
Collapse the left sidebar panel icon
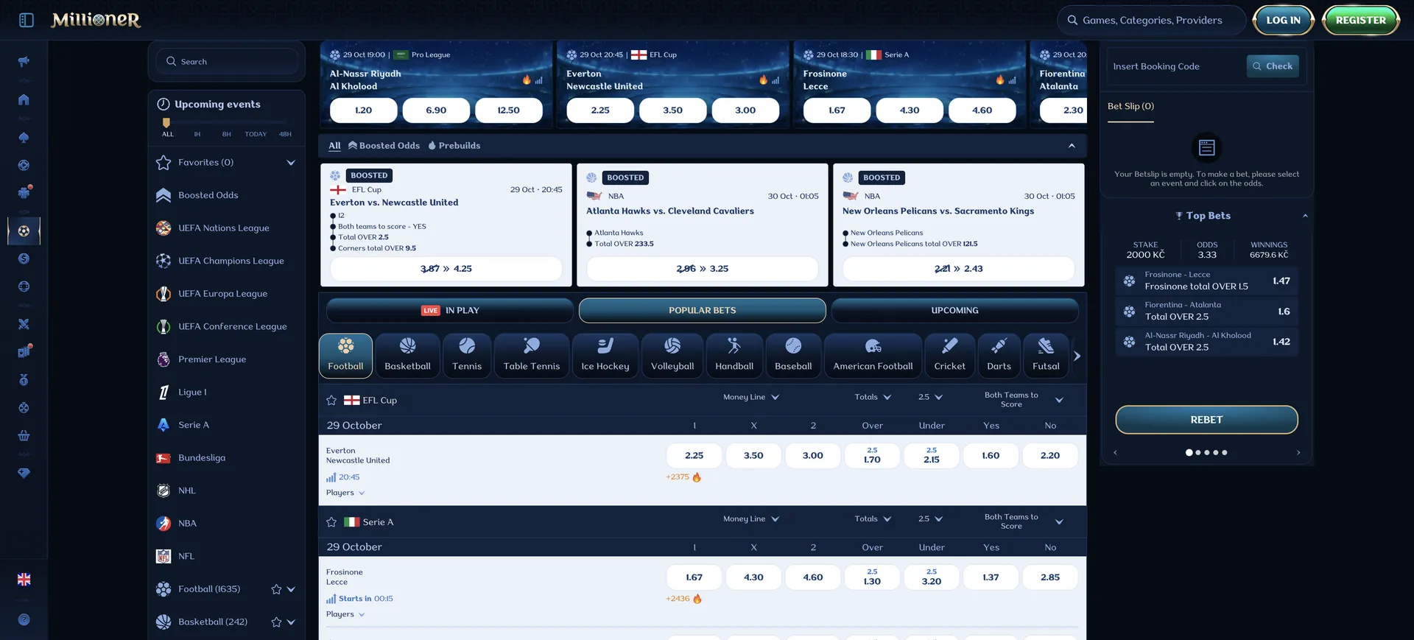point(27,20)
